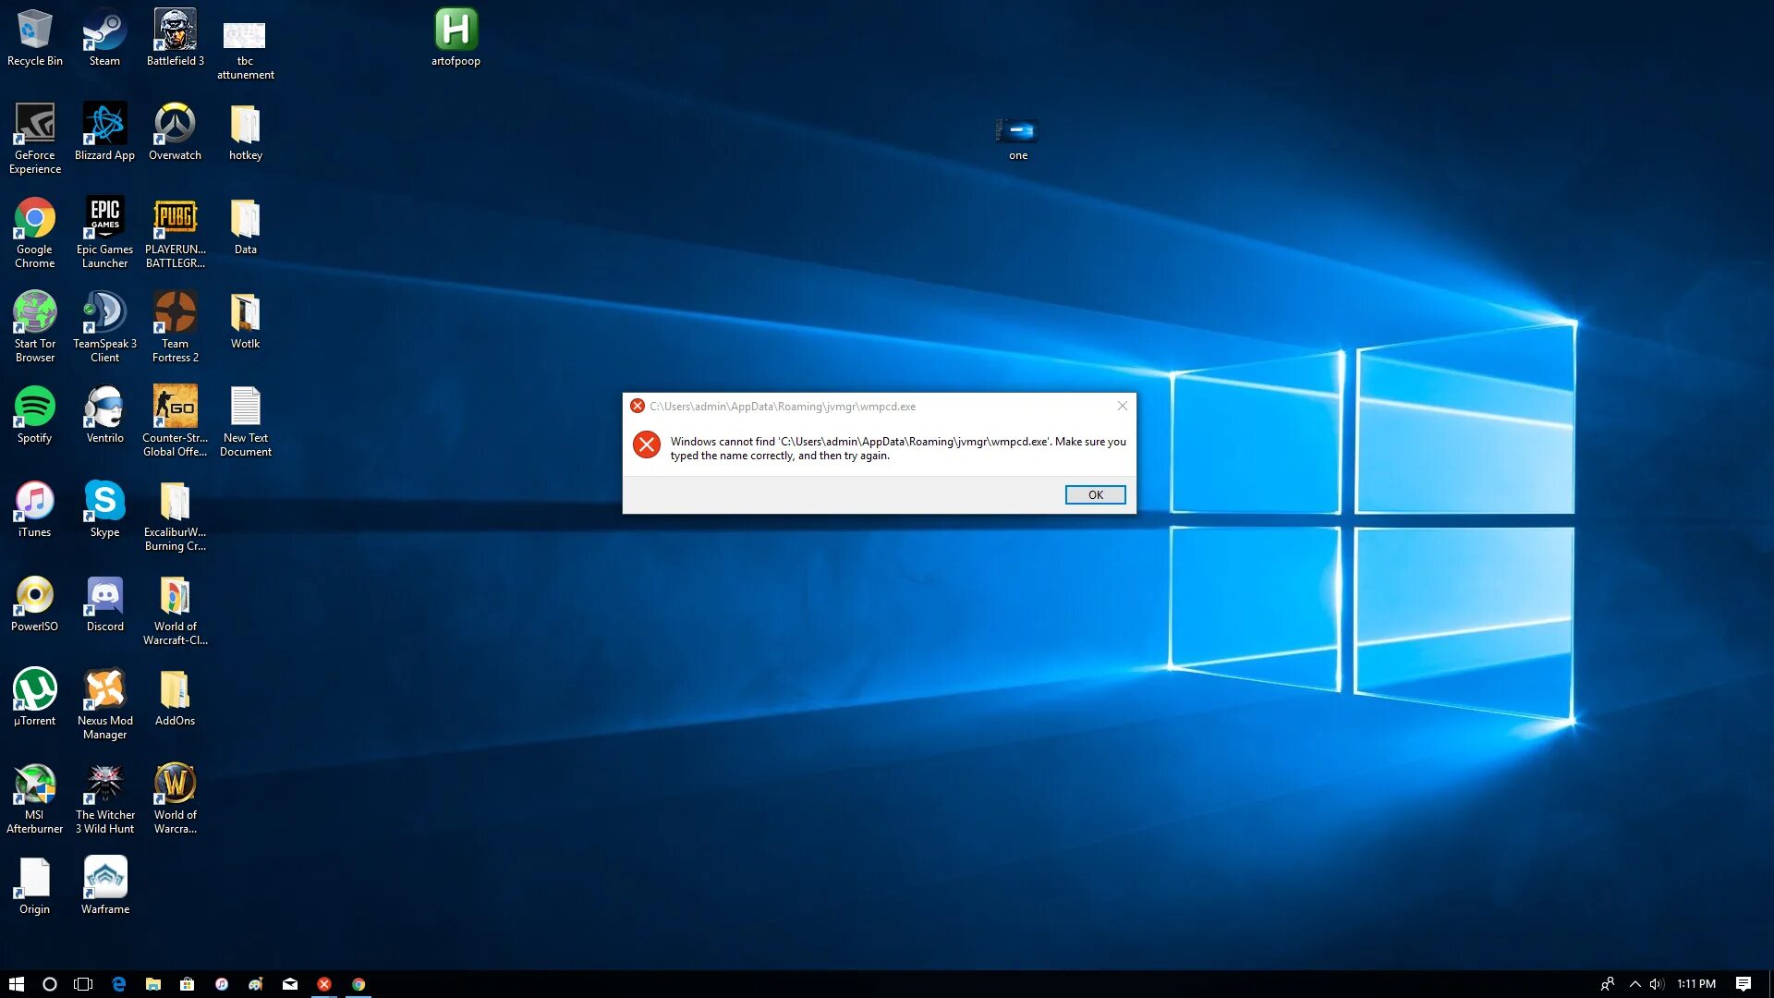The height and width of the screenshot is (998, 1774).
Task: Expand the hidden system tray icons
Action: 1634,984
